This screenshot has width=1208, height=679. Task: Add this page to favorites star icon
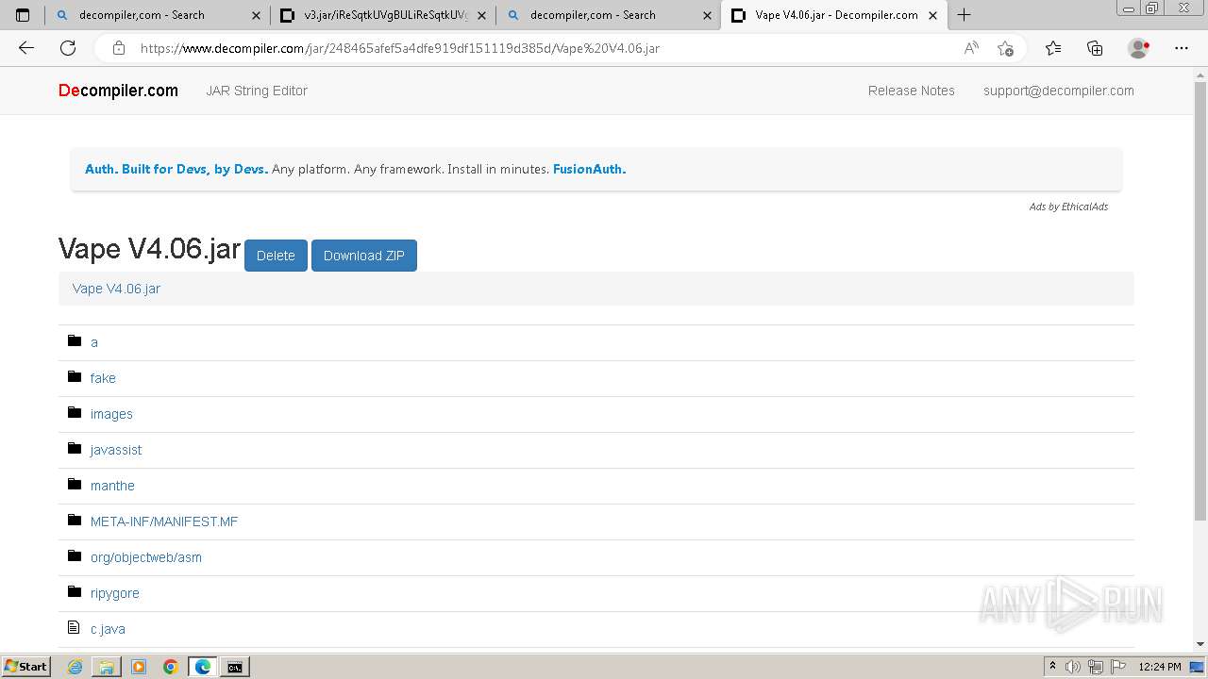click(1005, 48)
